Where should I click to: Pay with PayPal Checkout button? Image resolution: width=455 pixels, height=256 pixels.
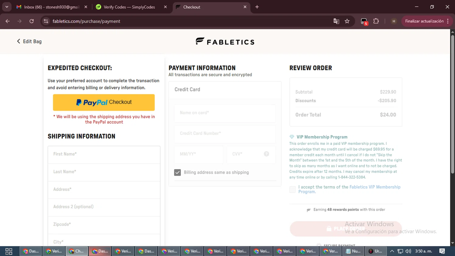[104, 102]
